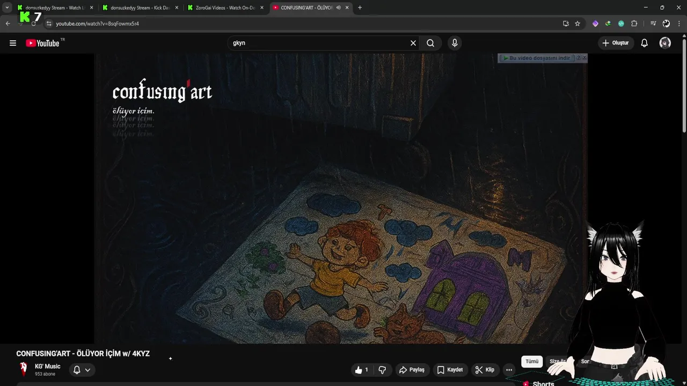Open download bar help question mark
This screenshot has height=386, width=687.
click(x=578, y=57)
